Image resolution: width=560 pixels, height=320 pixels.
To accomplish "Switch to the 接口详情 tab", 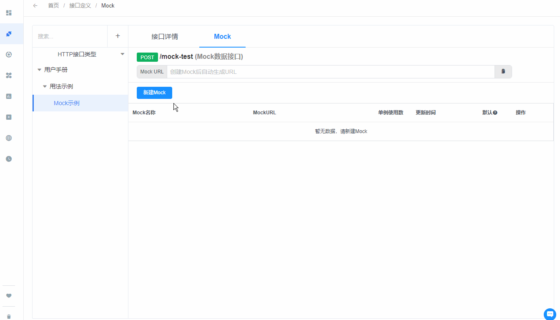I will pyautogui.click(x=165, y=36).
